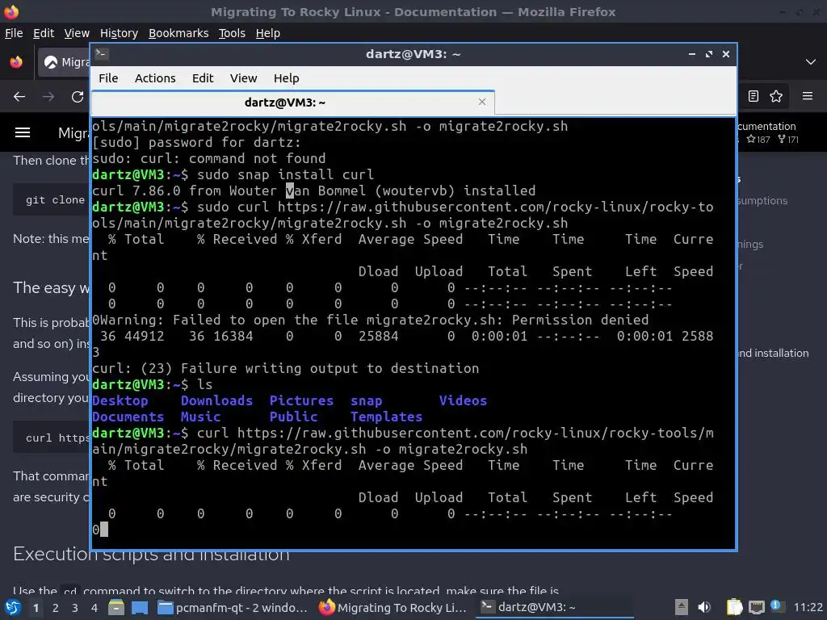The width and height of the screenshot is (827, 620).
Task: Open the terminal Actions menu
Action: (x=155, y=78)
